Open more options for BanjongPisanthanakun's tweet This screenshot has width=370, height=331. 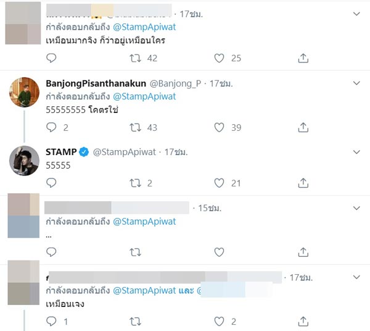click(x=356, y=83)
